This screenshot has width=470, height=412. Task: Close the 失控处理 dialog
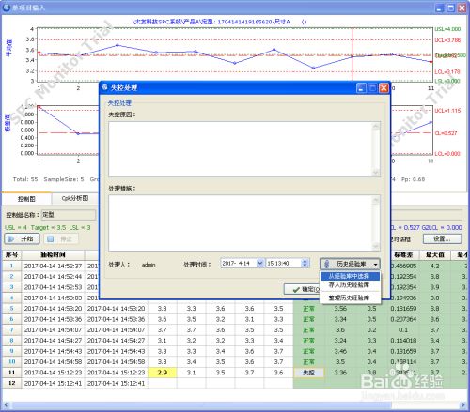pyautogui.click(x=384, y=88)
